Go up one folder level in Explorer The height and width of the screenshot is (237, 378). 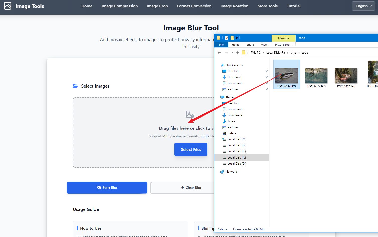[x=238, y=53]
